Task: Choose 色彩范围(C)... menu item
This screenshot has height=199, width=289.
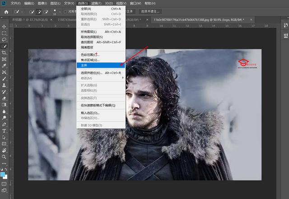Action: point(101,55)
